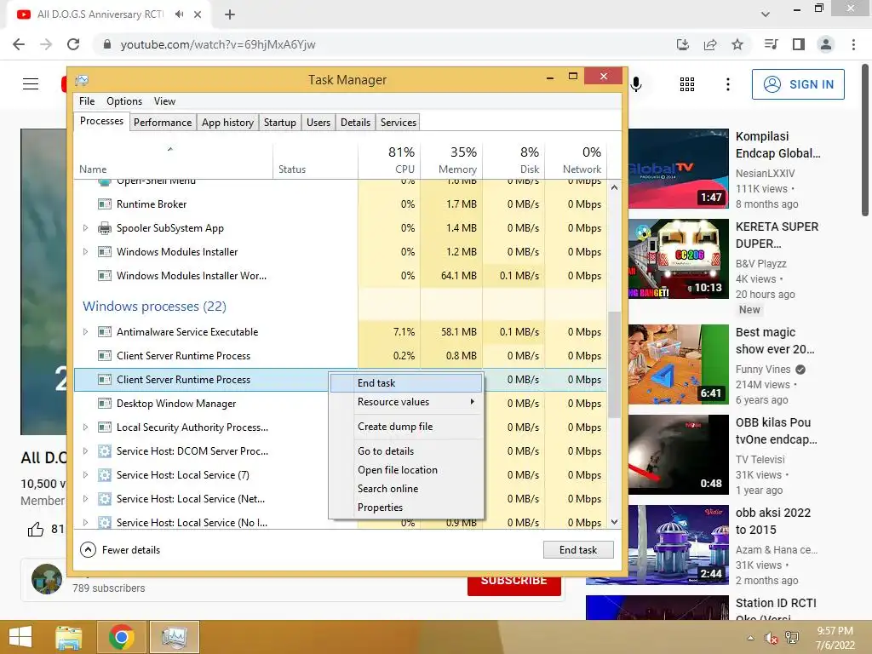The width and height of the screenshot is (872, 654).
Task: Reload the YouTube page
Action: click(x=73, y=44)
